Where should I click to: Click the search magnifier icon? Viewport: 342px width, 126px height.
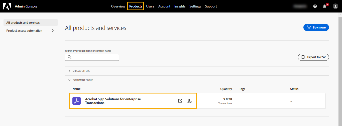tap(69, 57)
